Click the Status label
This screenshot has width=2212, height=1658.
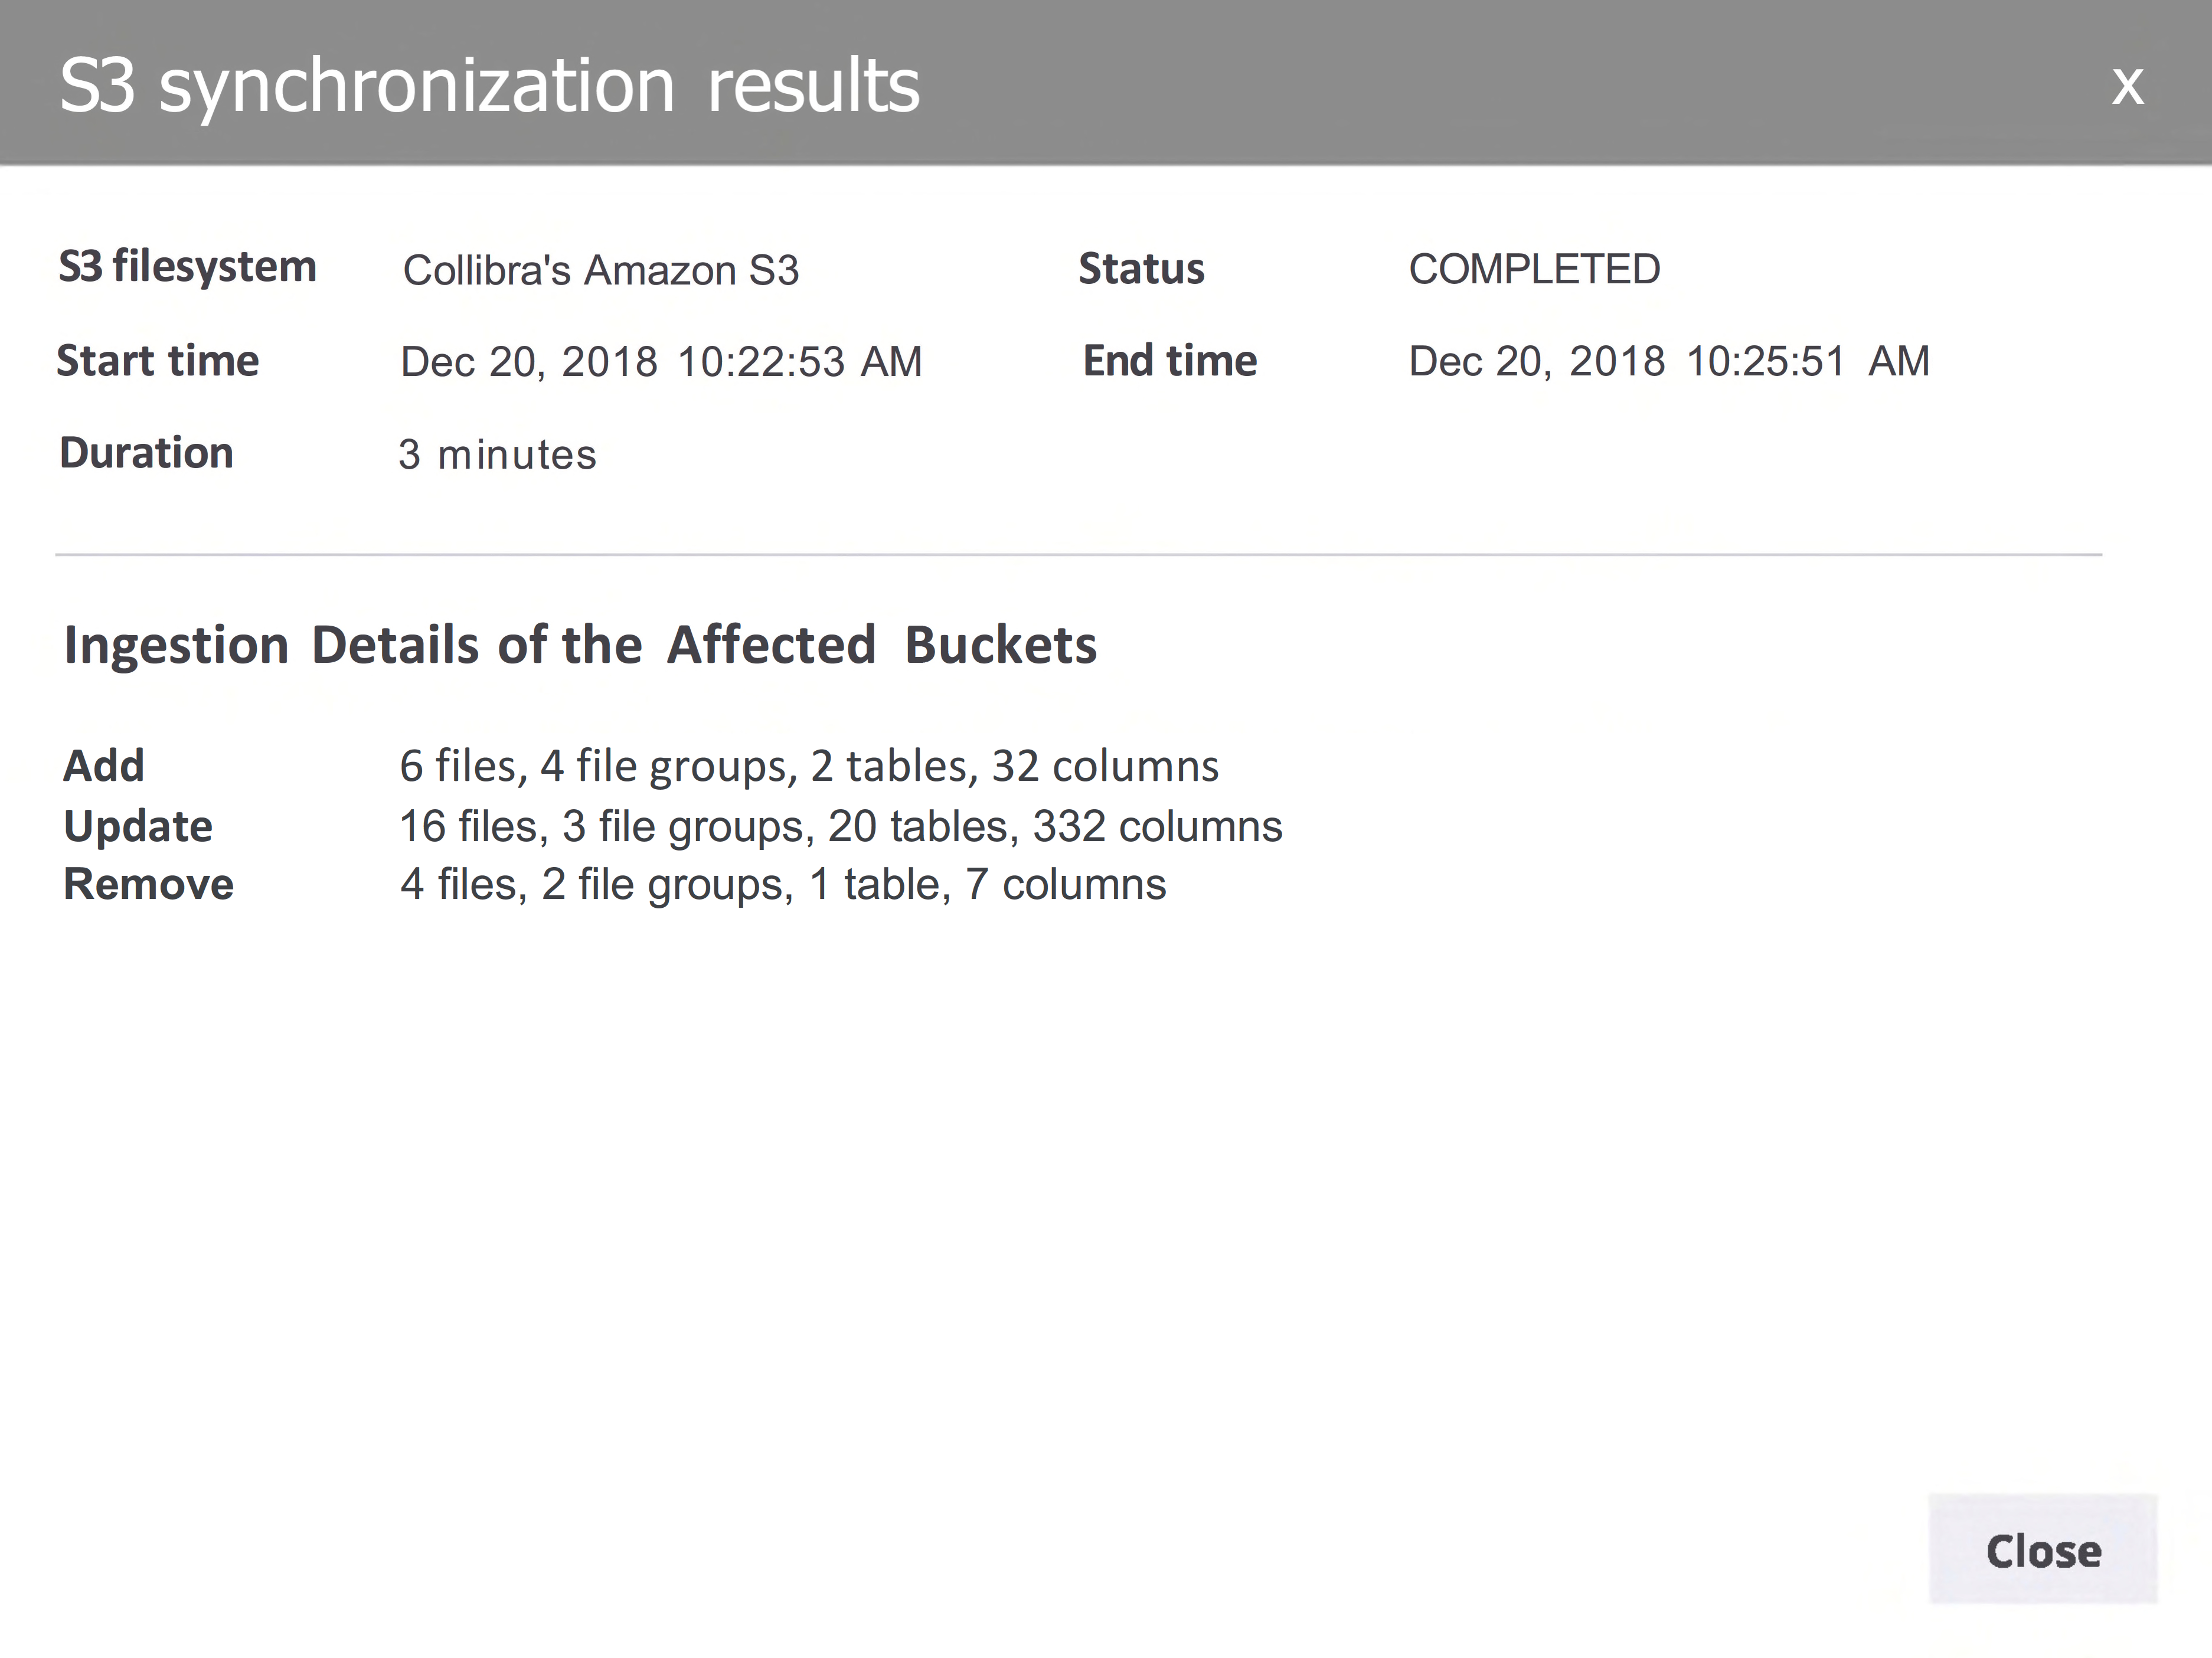coord(1141,269)
